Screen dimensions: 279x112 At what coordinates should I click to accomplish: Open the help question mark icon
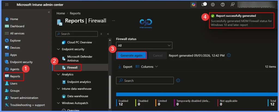point(223,5)
